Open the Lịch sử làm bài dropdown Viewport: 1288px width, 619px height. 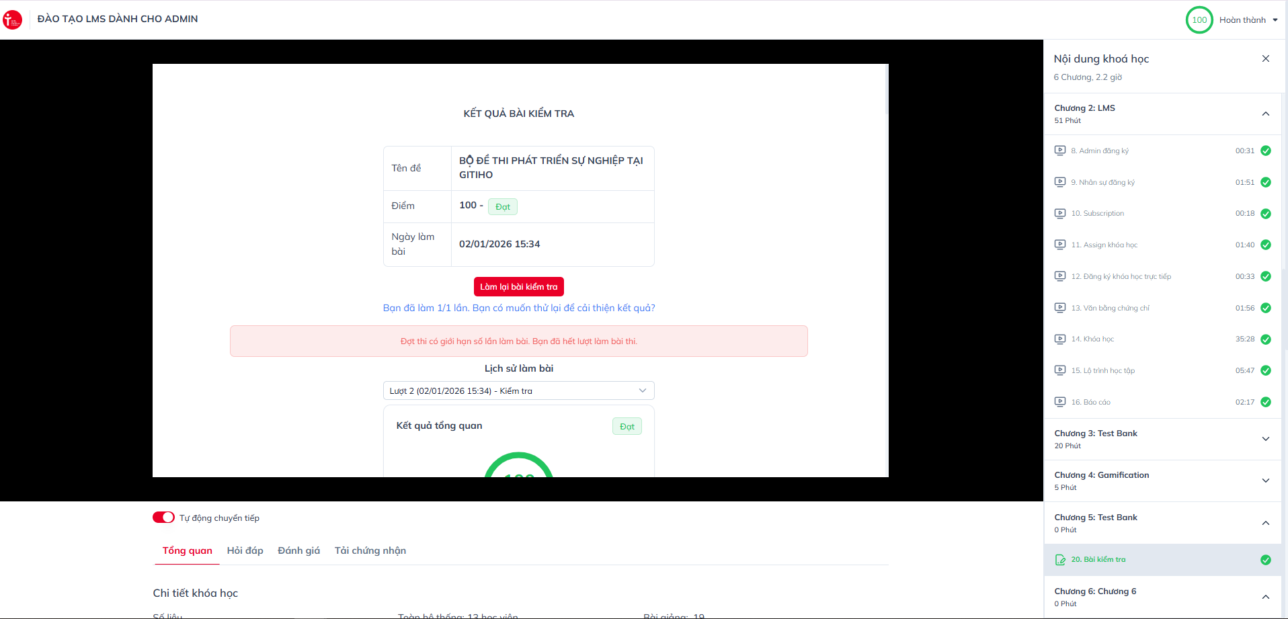tap(518, 390)
